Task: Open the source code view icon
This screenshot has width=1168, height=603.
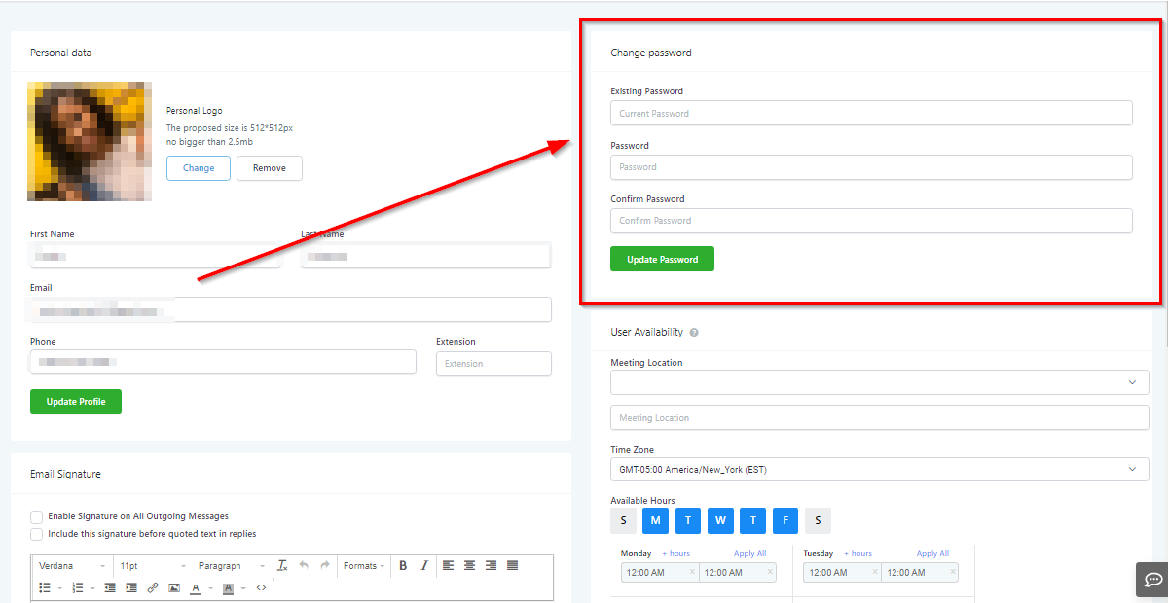Action: pyautogui.click(x=261, y=587)
